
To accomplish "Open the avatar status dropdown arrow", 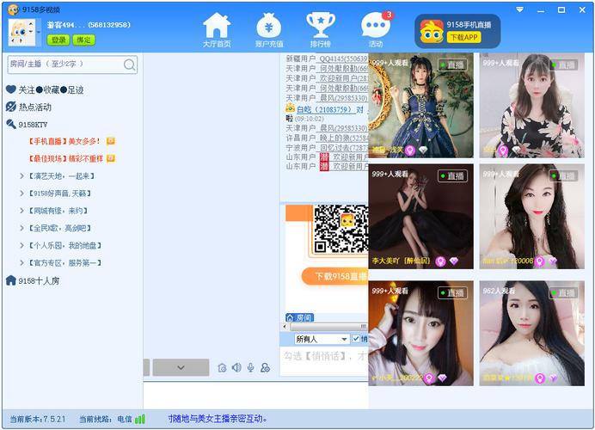I will 39,33.
